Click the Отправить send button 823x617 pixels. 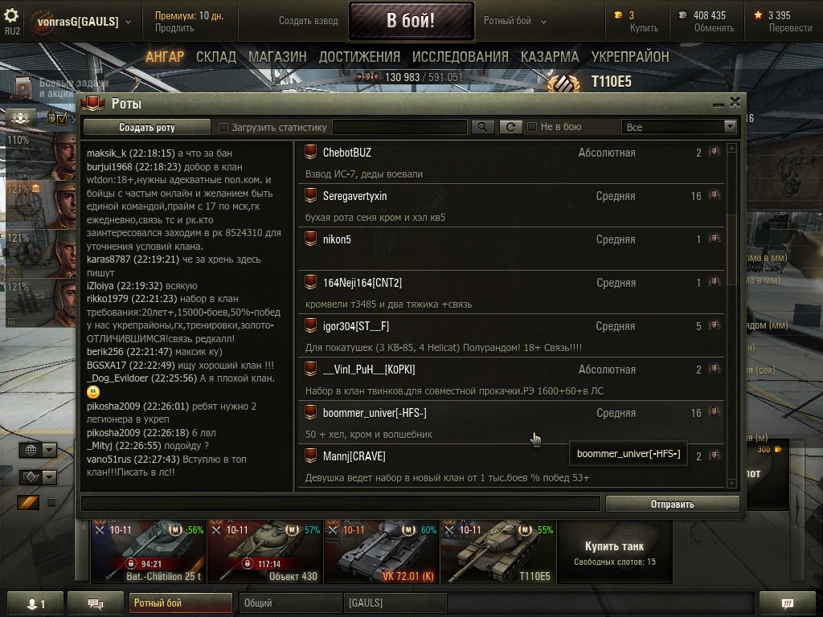[x=673, y=505]
